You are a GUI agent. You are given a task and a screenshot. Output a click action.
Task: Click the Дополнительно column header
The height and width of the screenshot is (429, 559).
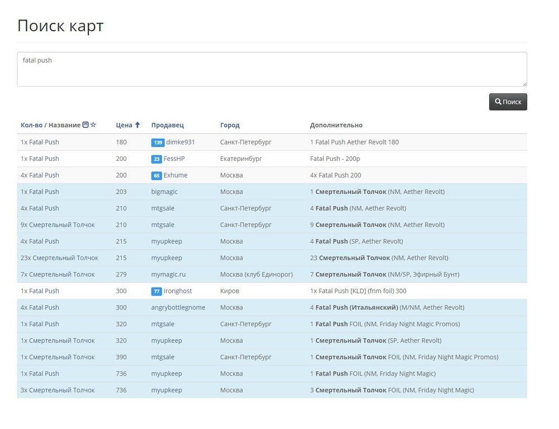(x=336, y=125)
